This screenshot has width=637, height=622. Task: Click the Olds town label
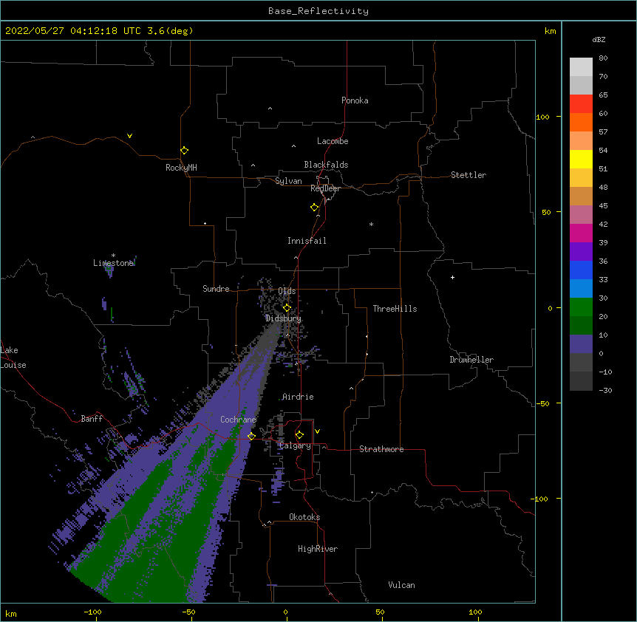287,291
